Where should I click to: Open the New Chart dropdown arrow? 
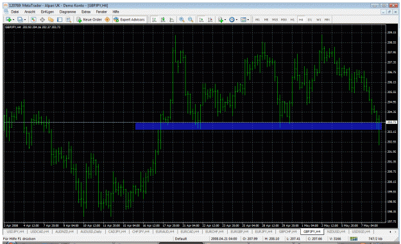pyautogui.click(x=13, y=20)
